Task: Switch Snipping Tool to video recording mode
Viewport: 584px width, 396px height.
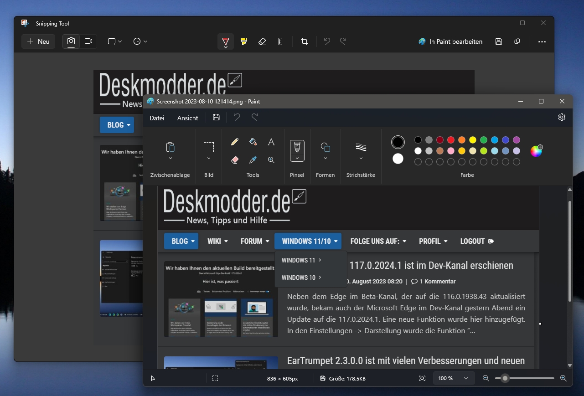Action: point(88,41)
